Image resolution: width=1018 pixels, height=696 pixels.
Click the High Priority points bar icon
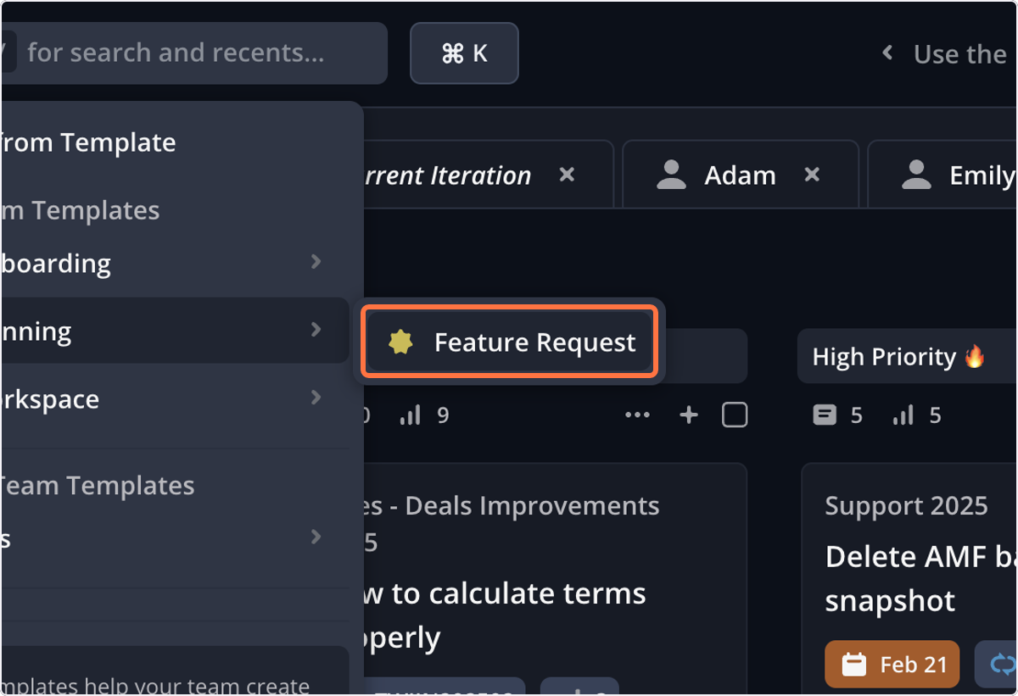904,415
